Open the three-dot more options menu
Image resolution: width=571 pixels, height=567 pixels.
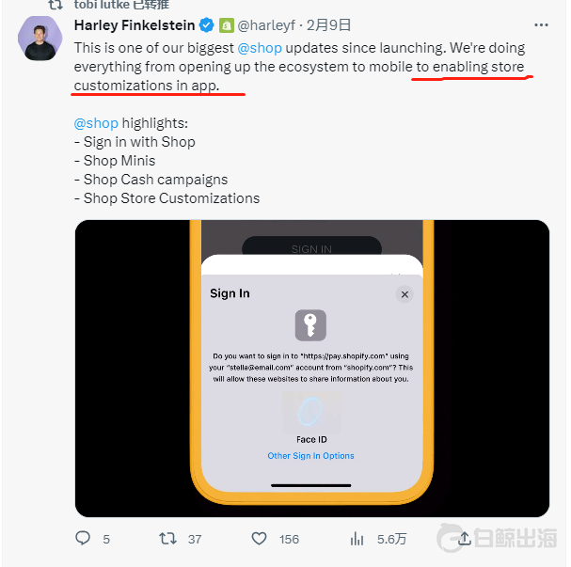click(x=540, y=25)
